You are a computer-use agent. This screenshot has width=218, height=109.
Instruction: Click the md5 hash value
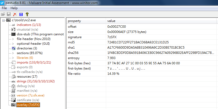pos(138,42)
